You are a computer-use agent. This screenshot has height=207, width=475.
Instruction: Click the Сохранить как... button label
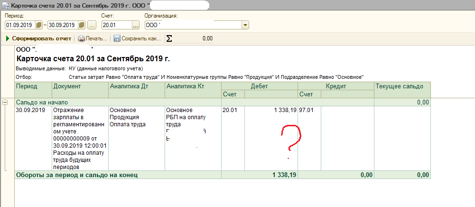tap(141, 38)
